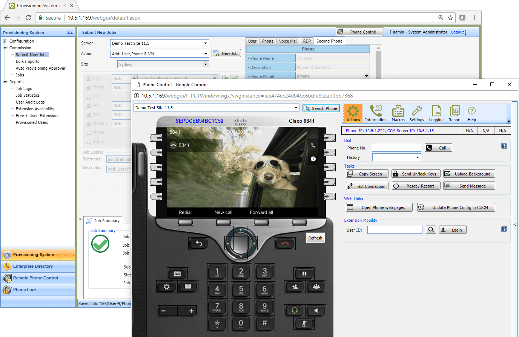Open the Information toolbar icon
This screenshot has height=337, width=519.
376,113
